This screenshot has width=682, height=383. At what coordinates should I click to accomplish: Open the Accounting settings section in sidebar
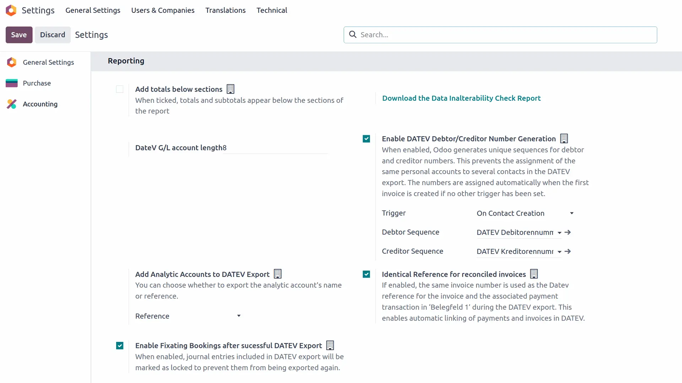click(x=40, y=104)
